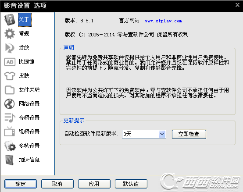
Task: Open 多核设置 page
Action: (29, 146)
